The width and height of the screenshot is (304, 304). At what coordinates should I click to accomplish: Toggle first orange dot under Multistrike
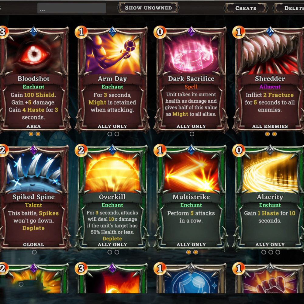point(188,252)
